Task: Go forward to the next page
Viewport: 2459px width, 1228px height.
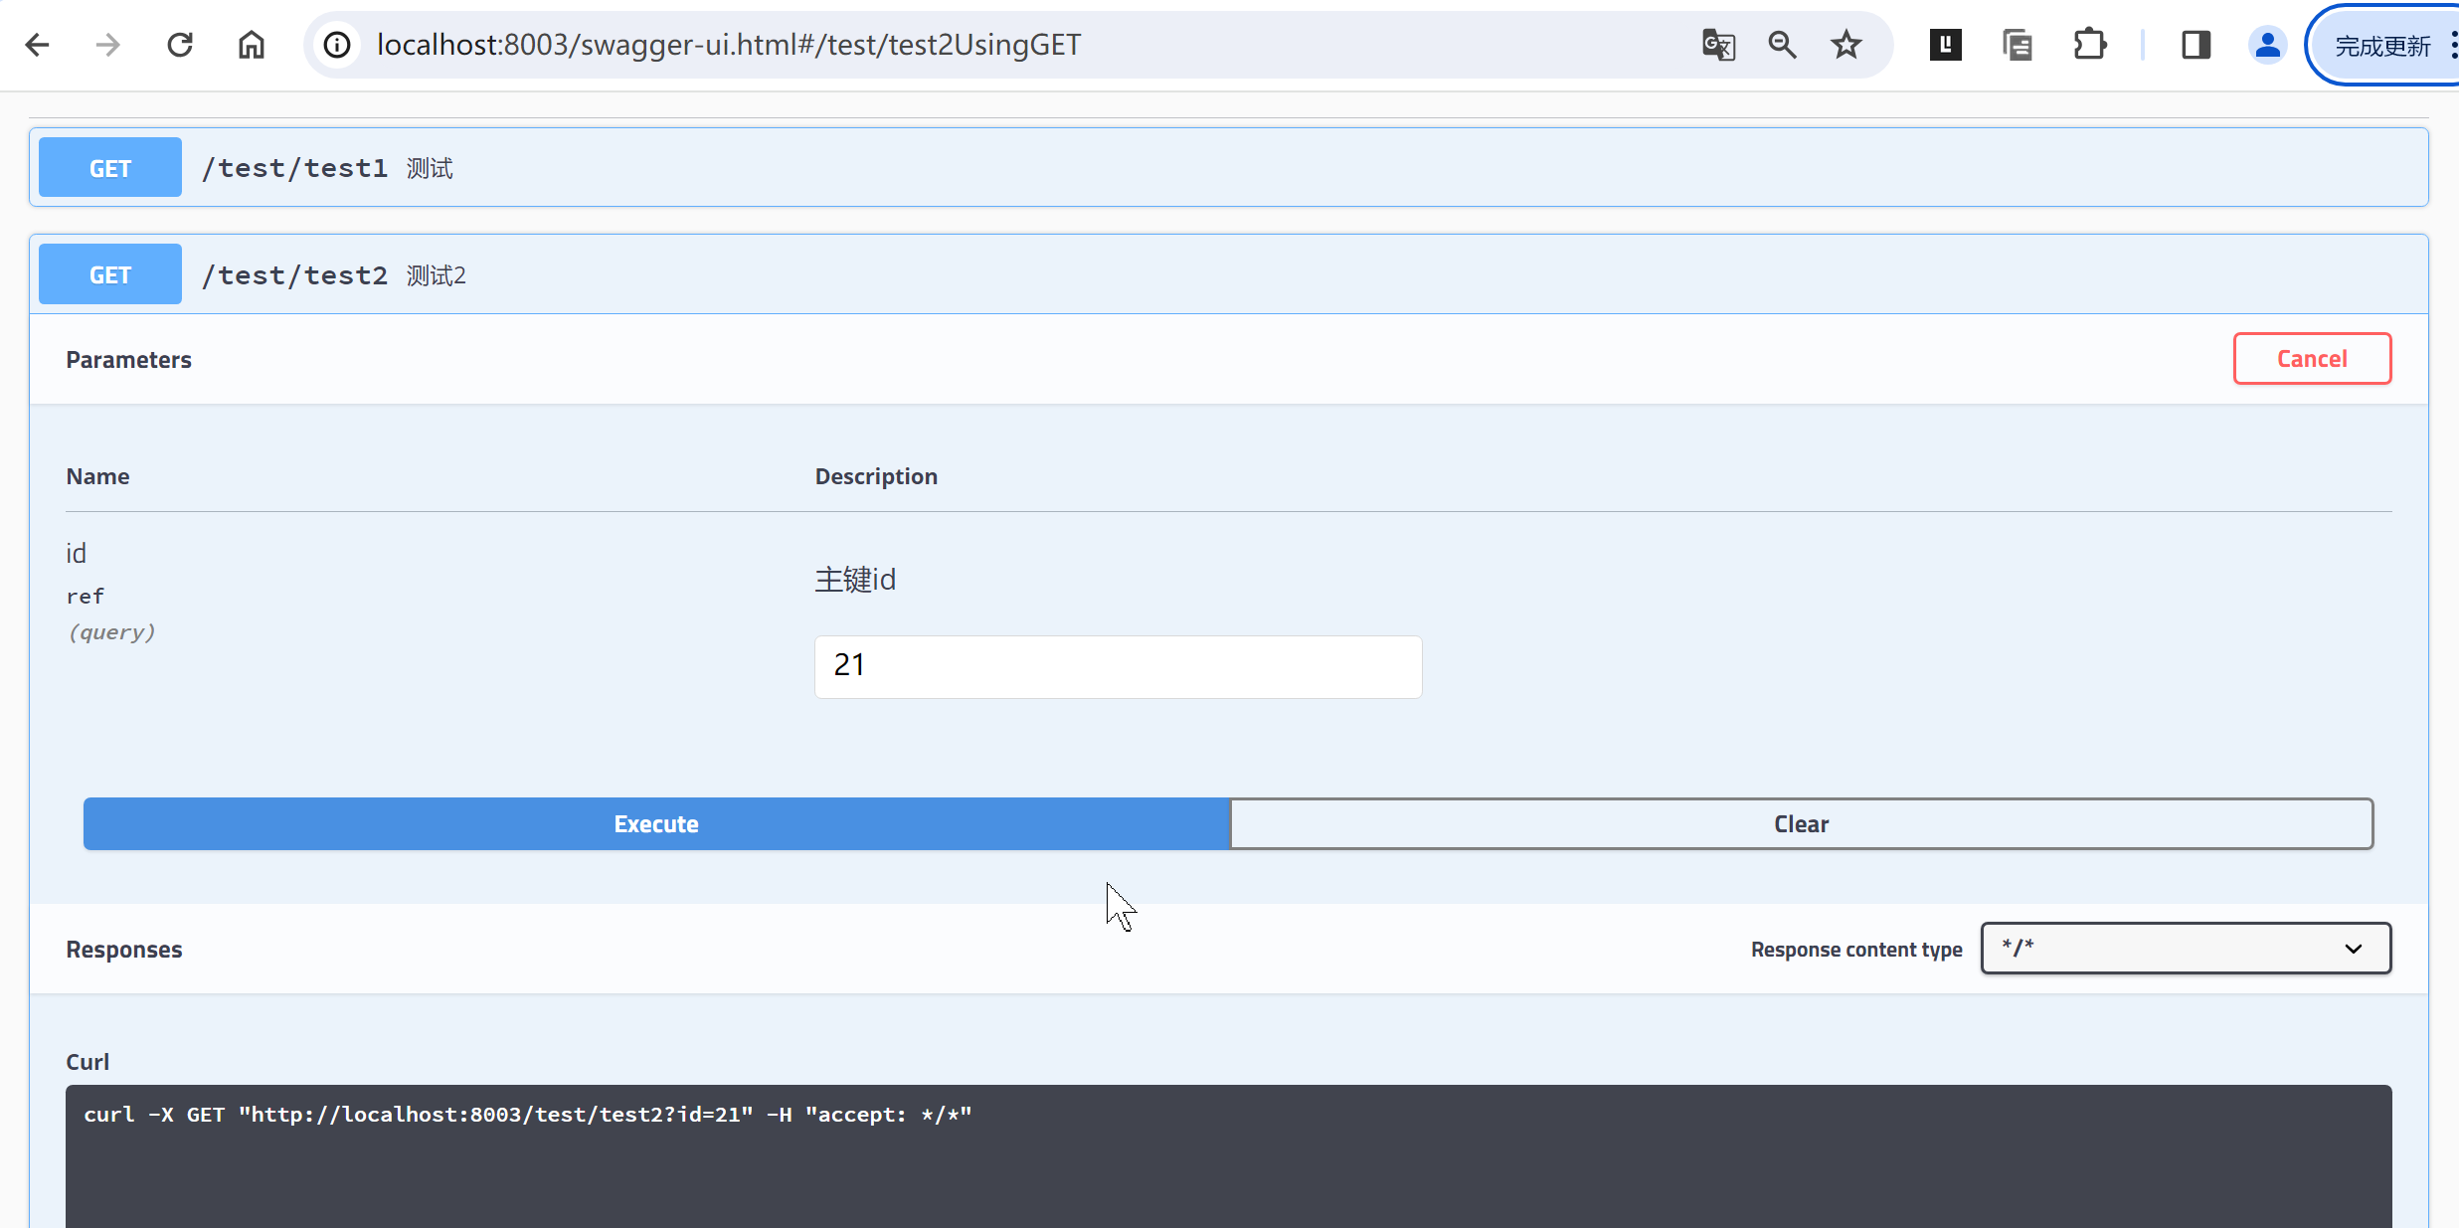Action: pyautogui.click(x=108, y=45)
